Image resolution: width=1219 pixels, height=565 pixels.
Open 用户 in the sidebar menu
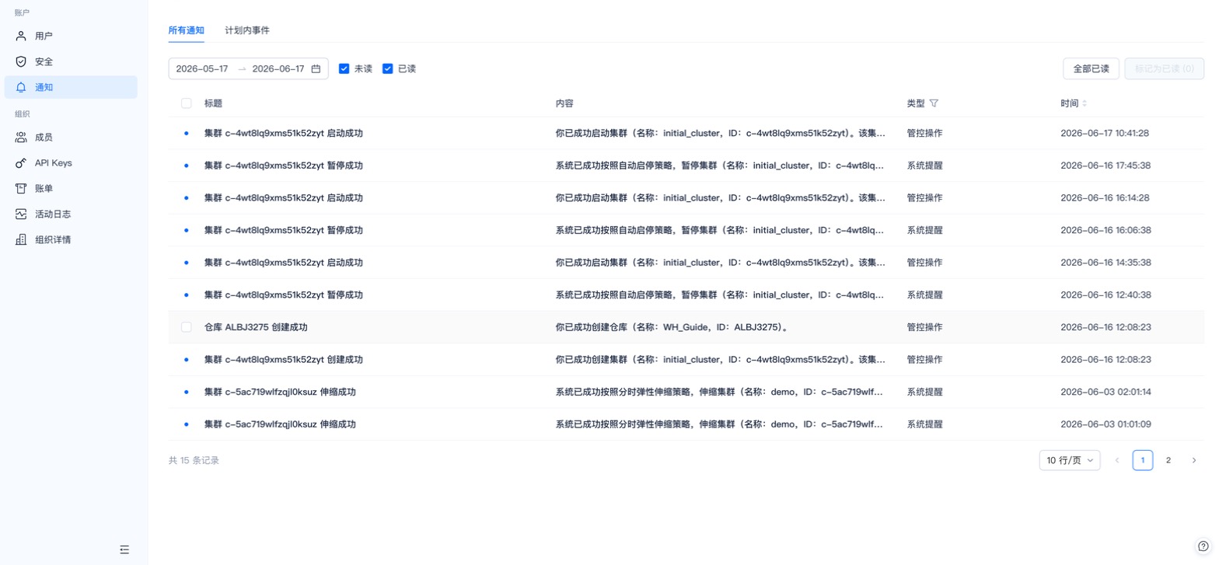pos(71,36)
